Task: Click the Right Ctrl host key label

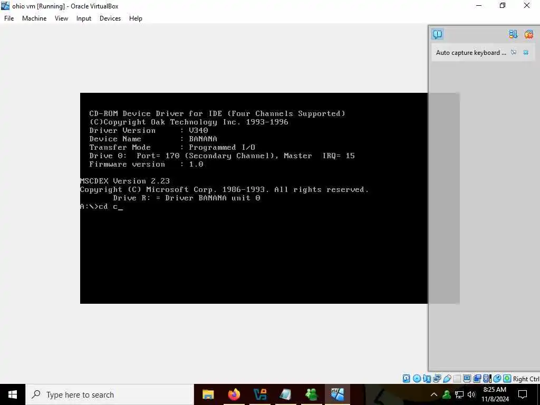Action: [x=526, y=379]
